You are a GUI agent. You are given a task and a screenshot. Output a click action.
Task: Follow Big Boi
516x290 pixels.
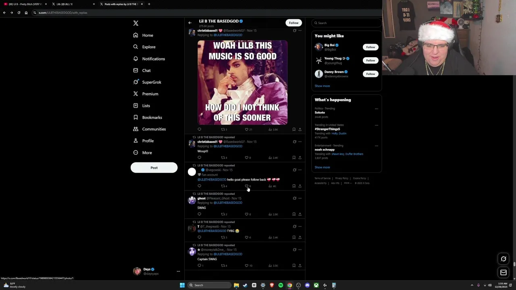tap(370, 47)
